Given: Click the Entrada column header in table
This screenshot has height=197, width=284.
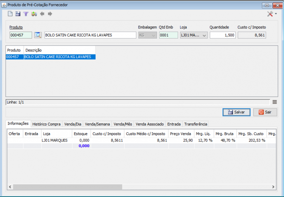Looking at the screenshot, I should (32, 134).
